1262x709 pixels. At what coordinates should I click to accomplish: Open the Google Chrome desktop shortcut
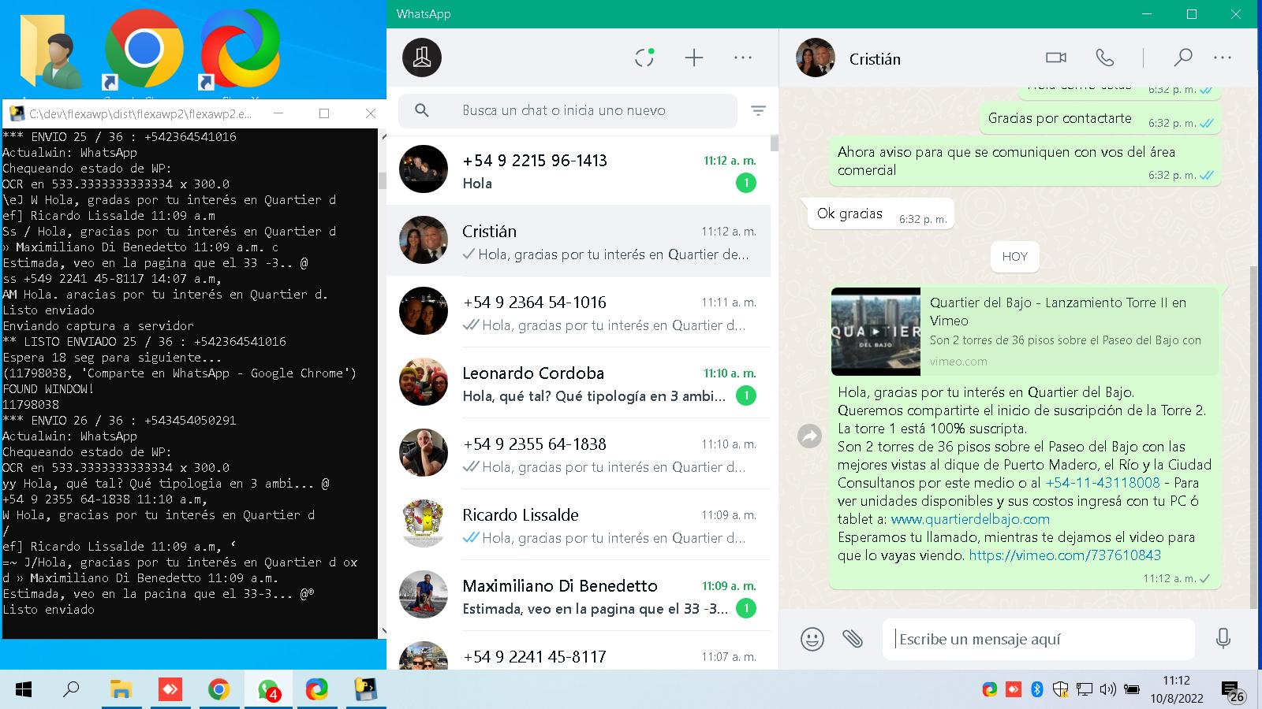tap(144, 49)
